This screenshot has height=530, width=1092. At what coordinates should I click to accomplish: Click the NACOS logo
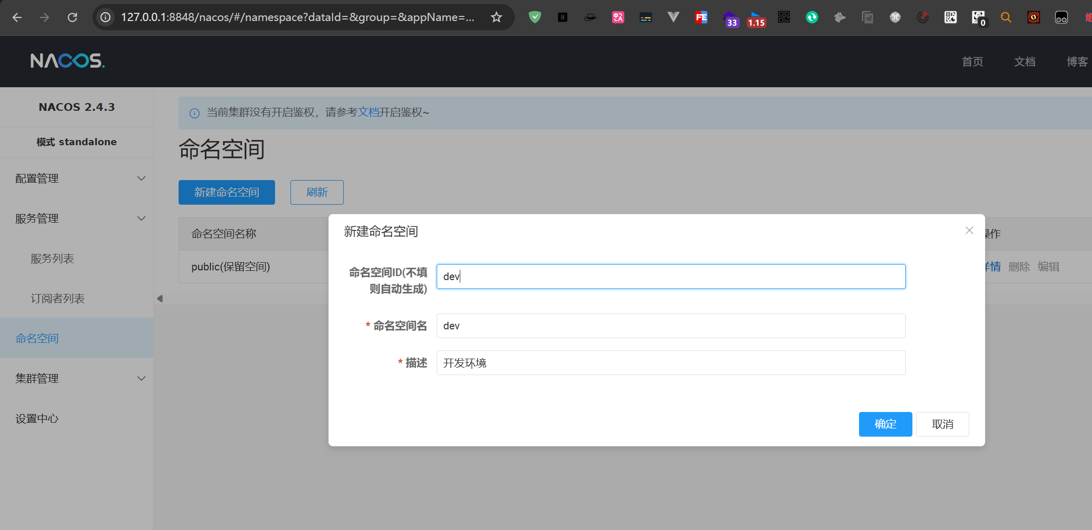[x=67, y=61]
